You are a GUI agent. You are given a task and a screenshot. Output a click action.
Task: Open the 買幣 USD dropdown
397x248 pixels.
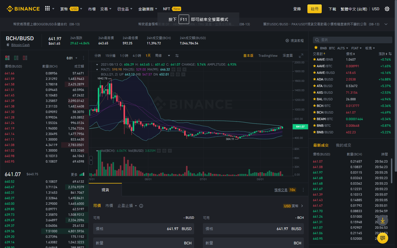[71, 9]
